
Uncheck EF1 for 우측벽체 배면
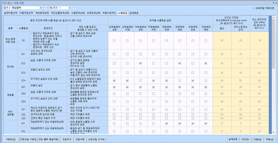206,123
